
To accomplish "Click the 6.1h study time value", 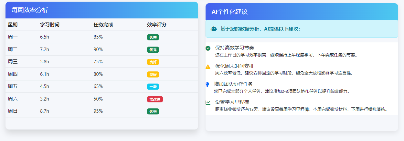I will tap(45, 74).
